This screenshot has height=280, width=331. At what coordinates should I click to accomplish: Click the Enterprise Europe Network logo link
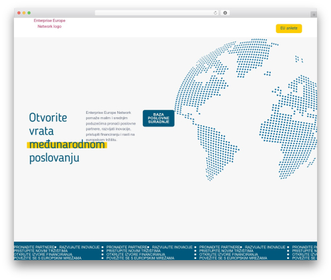[x=50, y=23]
